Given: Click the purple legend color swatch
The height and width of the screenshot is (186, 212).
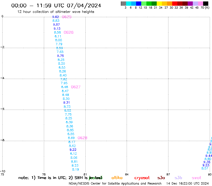Looking at the screenshot, I should point(190,3).
